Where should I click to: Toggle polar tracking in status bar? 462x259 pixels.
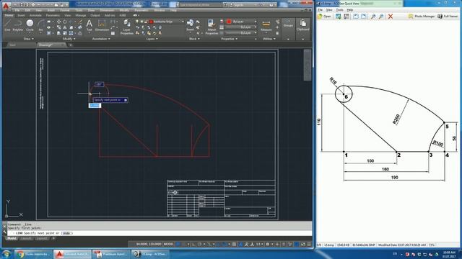coord(199,245)
